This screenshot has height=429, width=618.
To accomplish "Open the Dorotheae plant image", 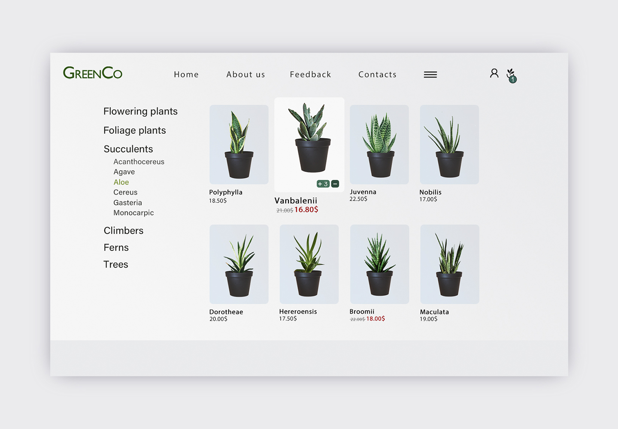I will (x=239, y=264).
